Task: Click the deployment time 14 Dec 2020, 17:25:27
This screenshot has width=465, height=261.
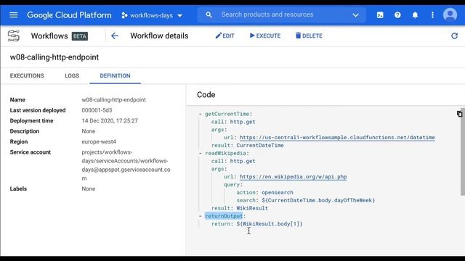Action: click(x=110, y=121)
